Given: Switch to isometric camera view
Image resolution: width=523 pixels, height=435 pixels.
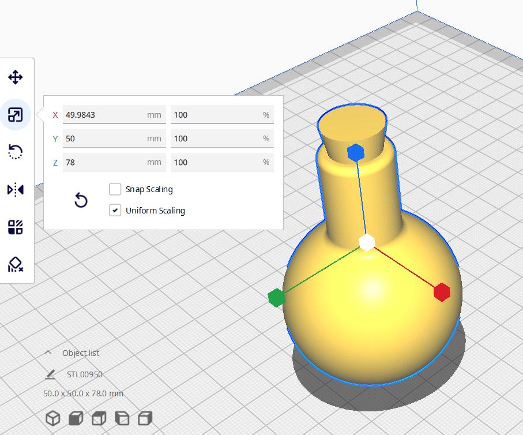Looking at the screenshot, I should tap(53, 418).
